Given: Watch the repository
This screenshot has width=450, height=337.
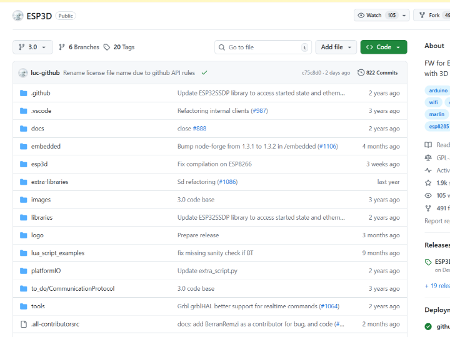Looking at the screenshot, I should point(369,16).
